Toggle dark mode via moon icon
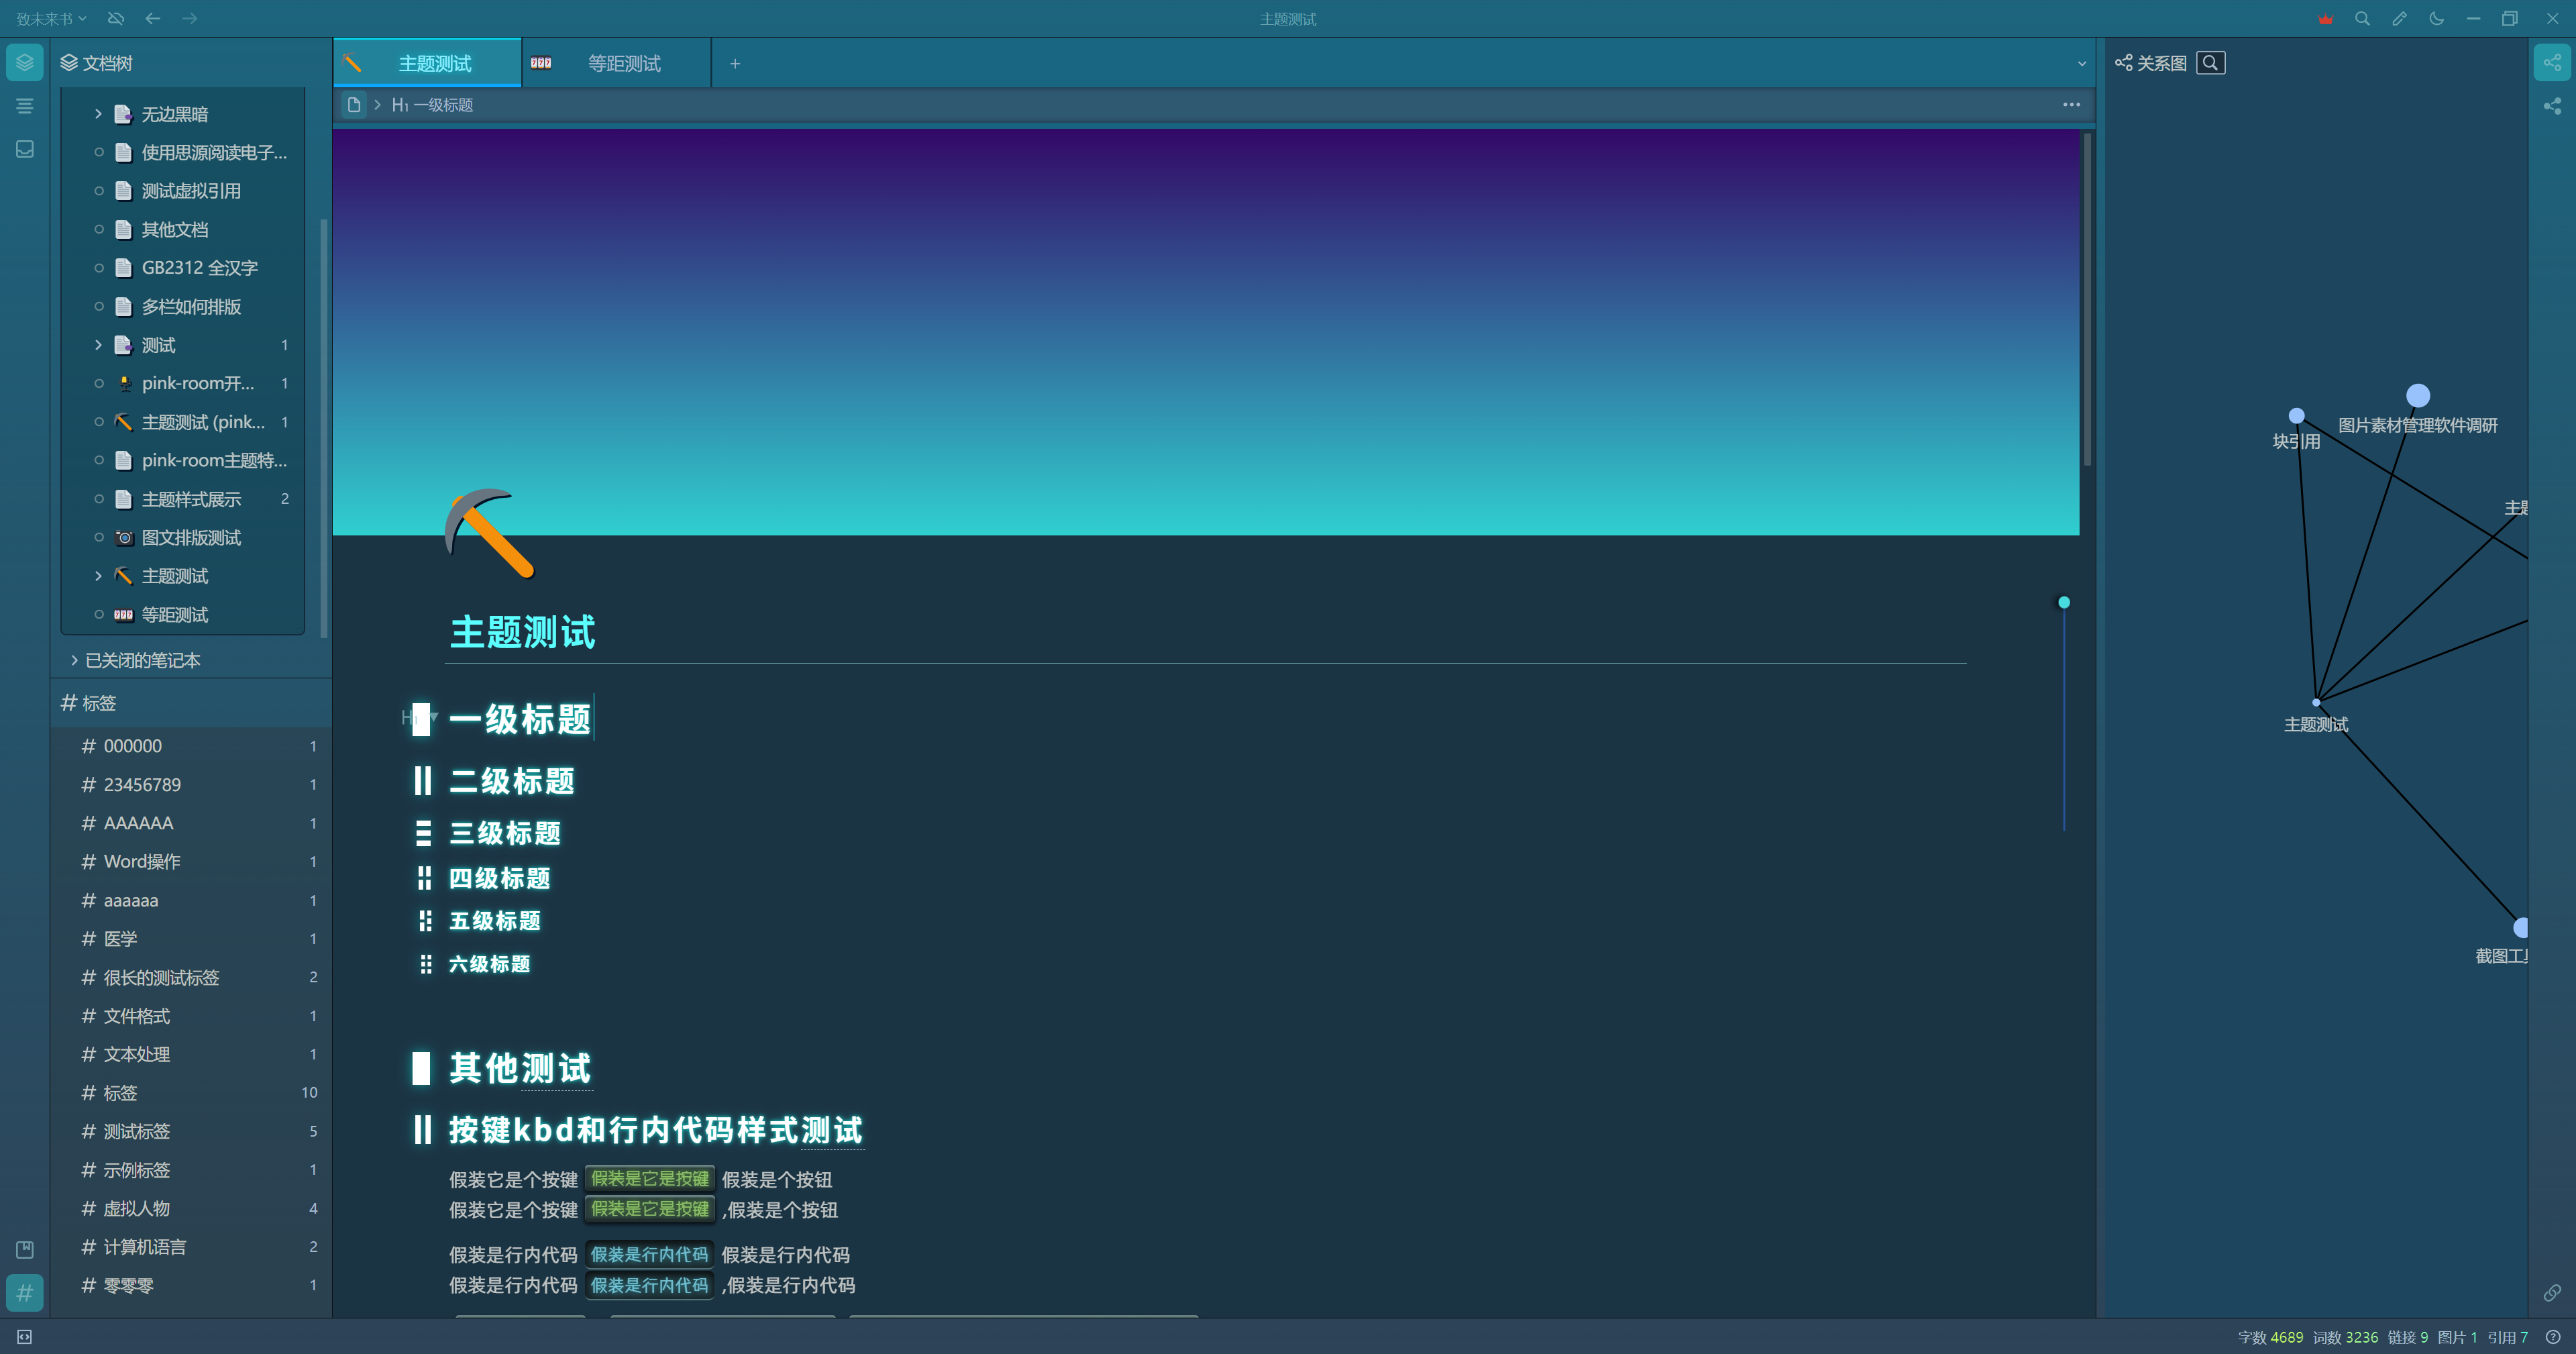This screenshot has width=2576, height=1354. click(x=2436, y=19)
